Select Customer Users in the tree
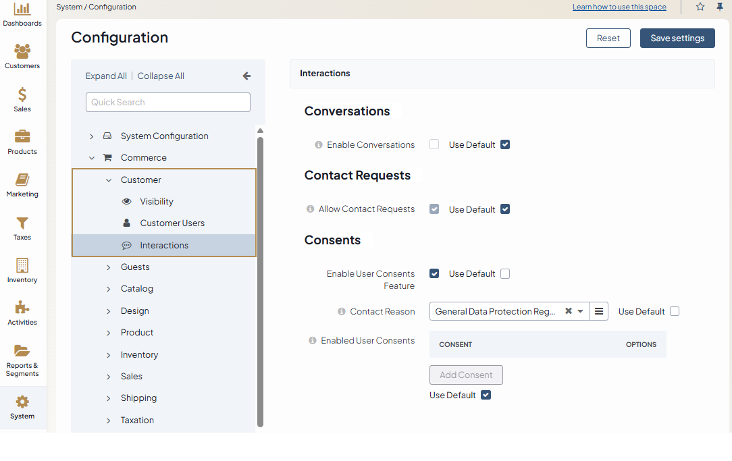This screenshot has height=461, width=732. tap(172, 223)
